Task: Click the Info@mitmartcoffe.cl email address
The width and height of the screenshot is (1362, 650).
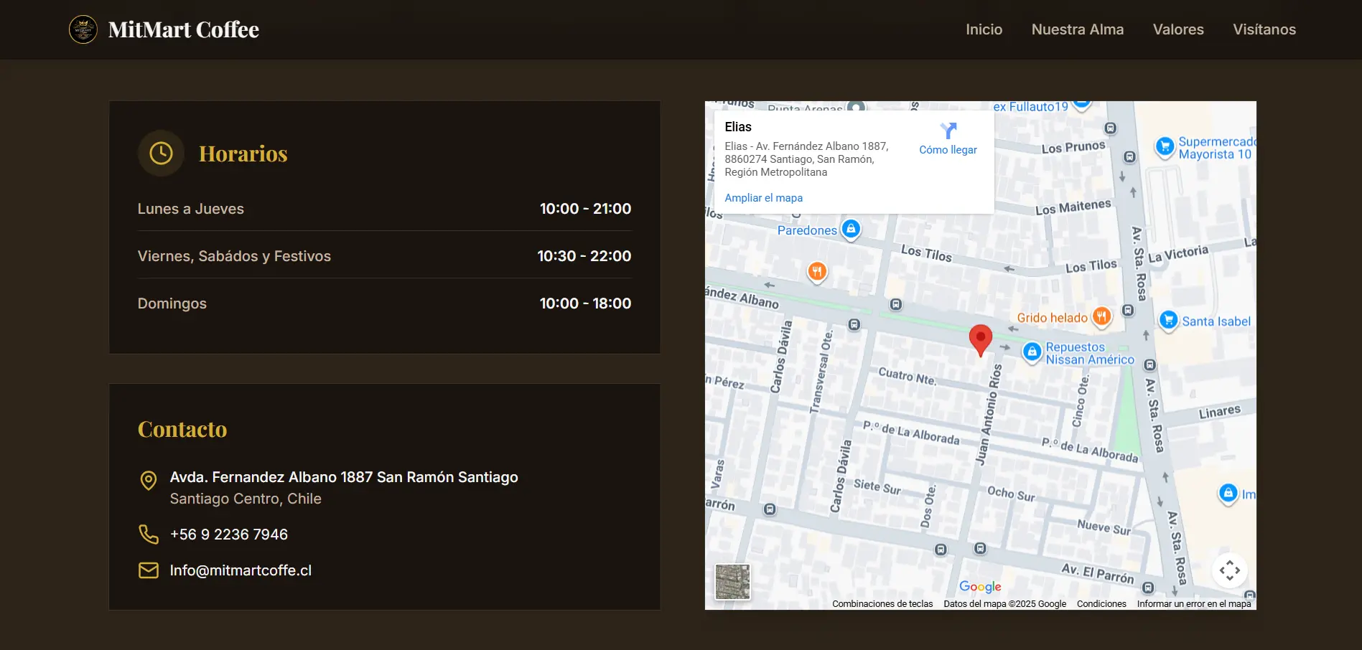Action: click(x=241, y=570)
